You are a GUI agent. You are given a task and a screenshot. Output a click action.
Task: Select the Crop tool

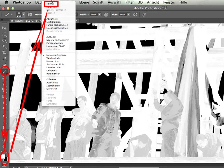pos(4,53)
